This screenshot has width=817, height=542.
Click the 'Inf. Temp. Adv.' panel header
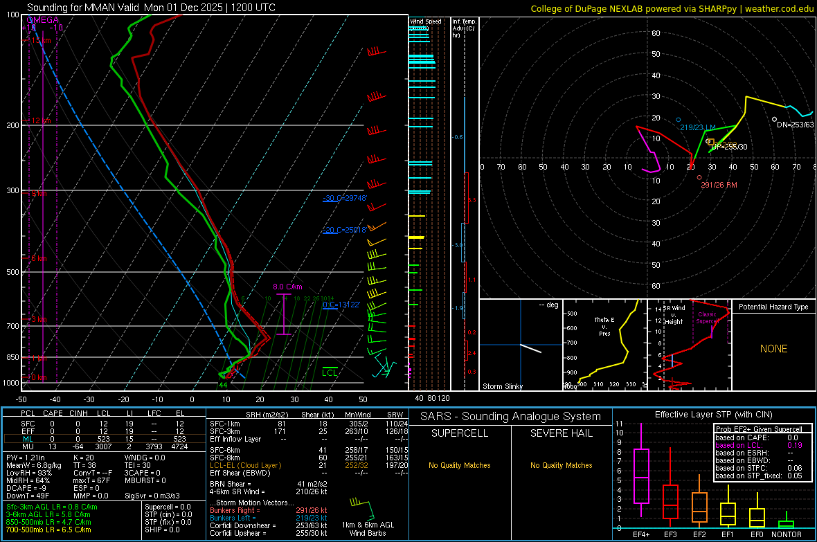coord(464,28)
